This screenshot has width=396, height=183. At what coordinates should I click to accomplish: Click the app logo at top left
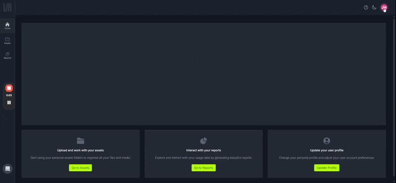(x=7, y=7)
